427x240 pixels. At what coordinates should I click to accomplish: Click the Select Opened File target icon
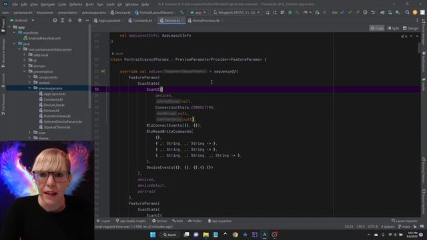pos(55,21)
